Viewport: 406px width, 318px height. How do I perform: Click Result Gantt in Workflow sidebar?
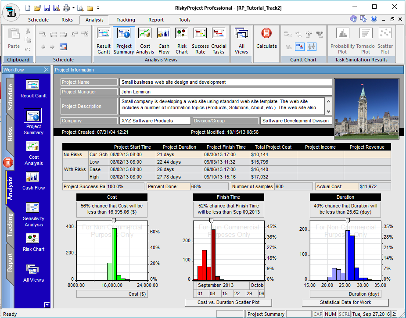tap(33, 89)
